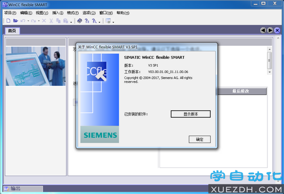The width and height of the screenshot is (284, 194).
Task: Click the Undo arrow icon
Action: pos(23,21)
